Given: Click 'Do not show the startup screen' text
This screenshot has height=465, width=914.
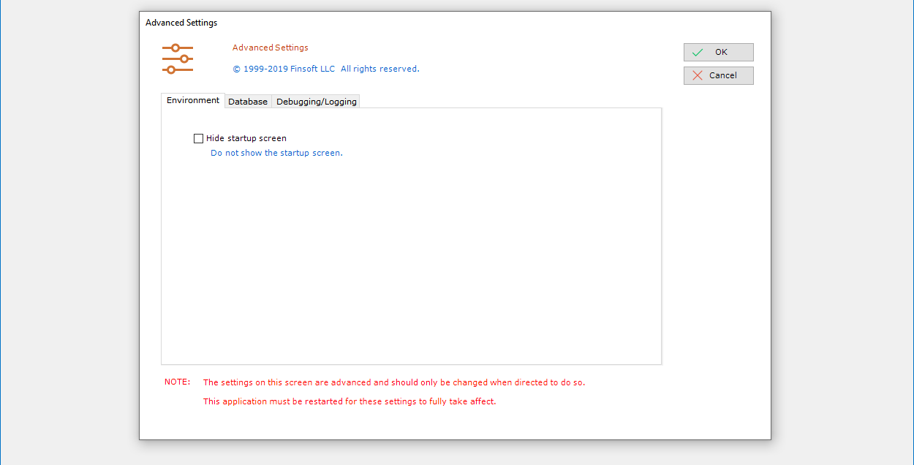Looking at the screenshot, I should coord(276,153).
